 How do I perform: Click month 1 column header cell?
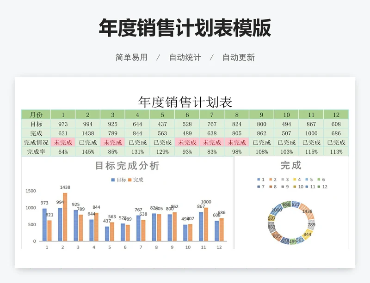tap(63, 114)
